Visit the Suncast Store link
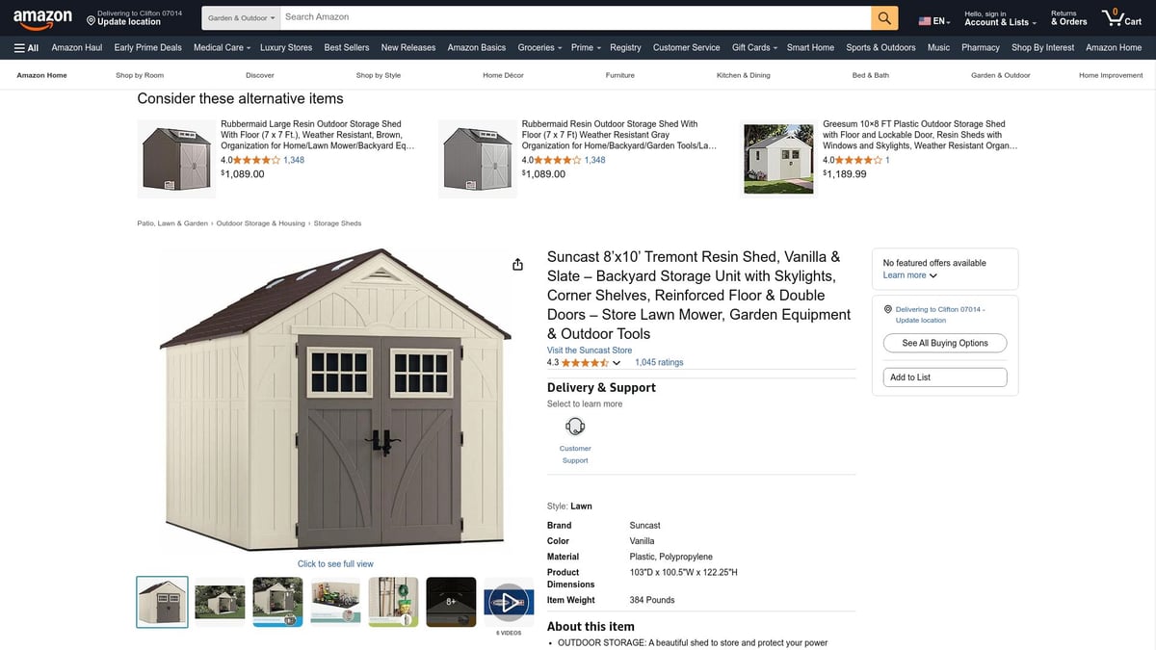Screen dimensions: 1156x650 coord(590,351)
